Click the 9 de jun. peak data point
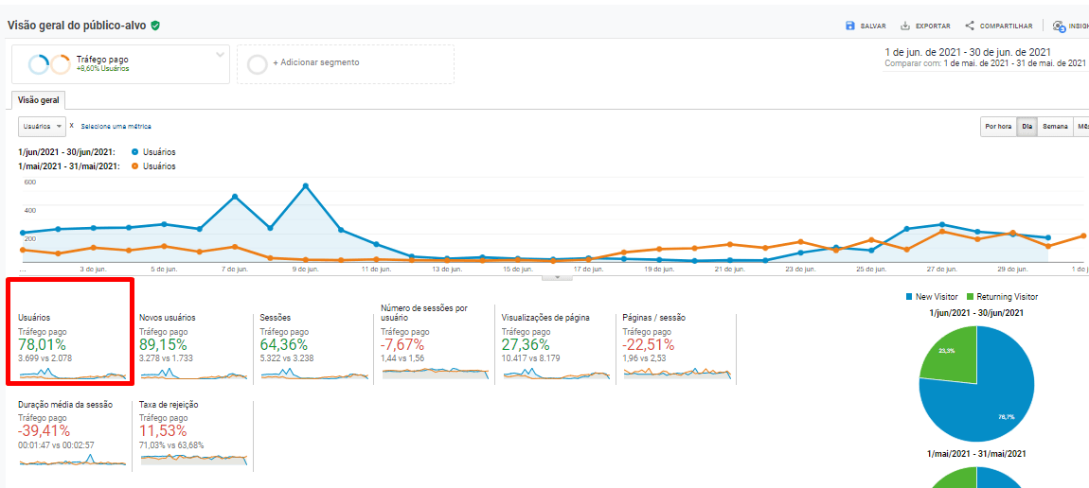The width and height of the screenshot is (1089, 488). tap(306, 186)
